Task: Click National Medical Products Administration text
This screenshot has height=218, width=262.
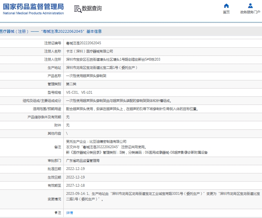Action: 33,13
